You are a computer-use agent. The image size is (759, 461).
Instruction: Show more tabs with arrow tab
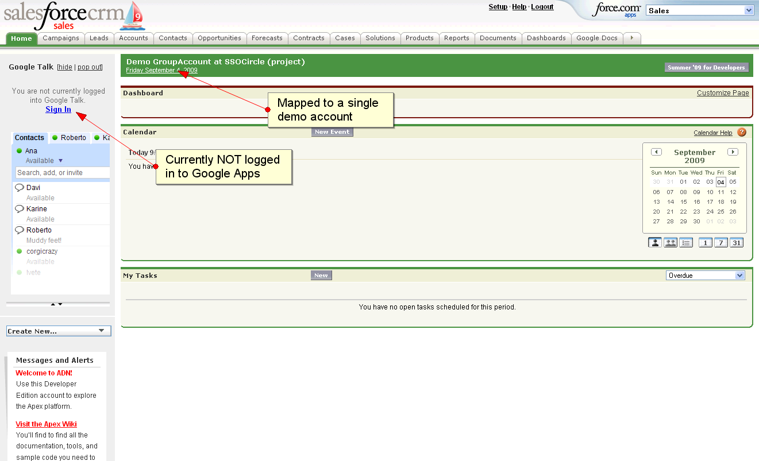click(632, 38)
